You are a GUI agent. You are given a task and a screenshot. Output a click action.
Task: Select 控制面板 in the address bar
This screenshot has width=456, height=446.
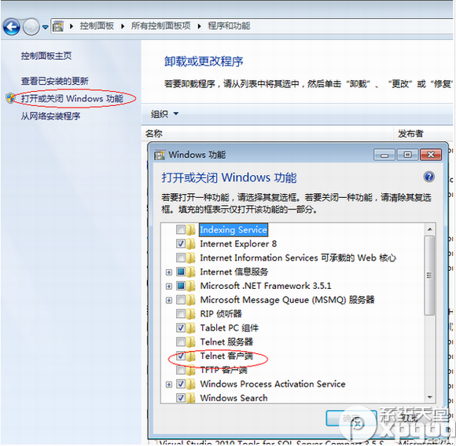[x=97, y=26]
